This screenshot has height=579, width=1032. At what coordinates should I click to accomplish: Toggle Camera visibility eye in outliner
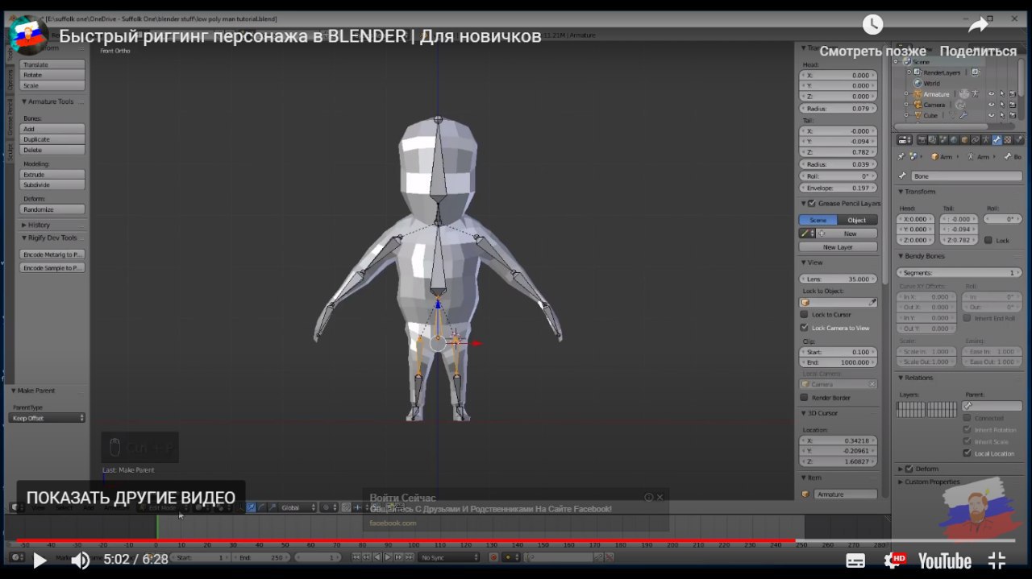tap(991, 105)
